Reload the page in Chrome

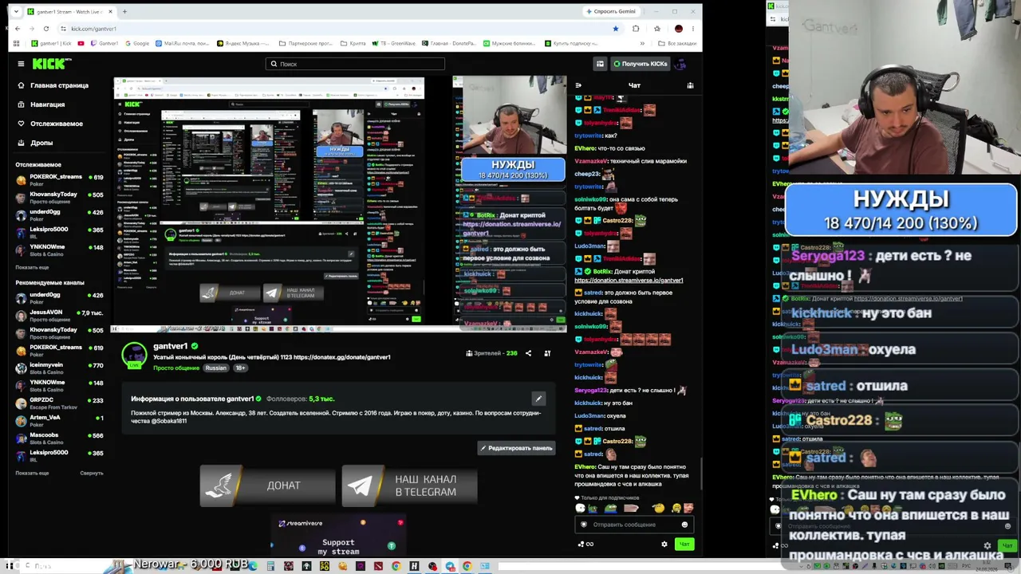(46, 29)
